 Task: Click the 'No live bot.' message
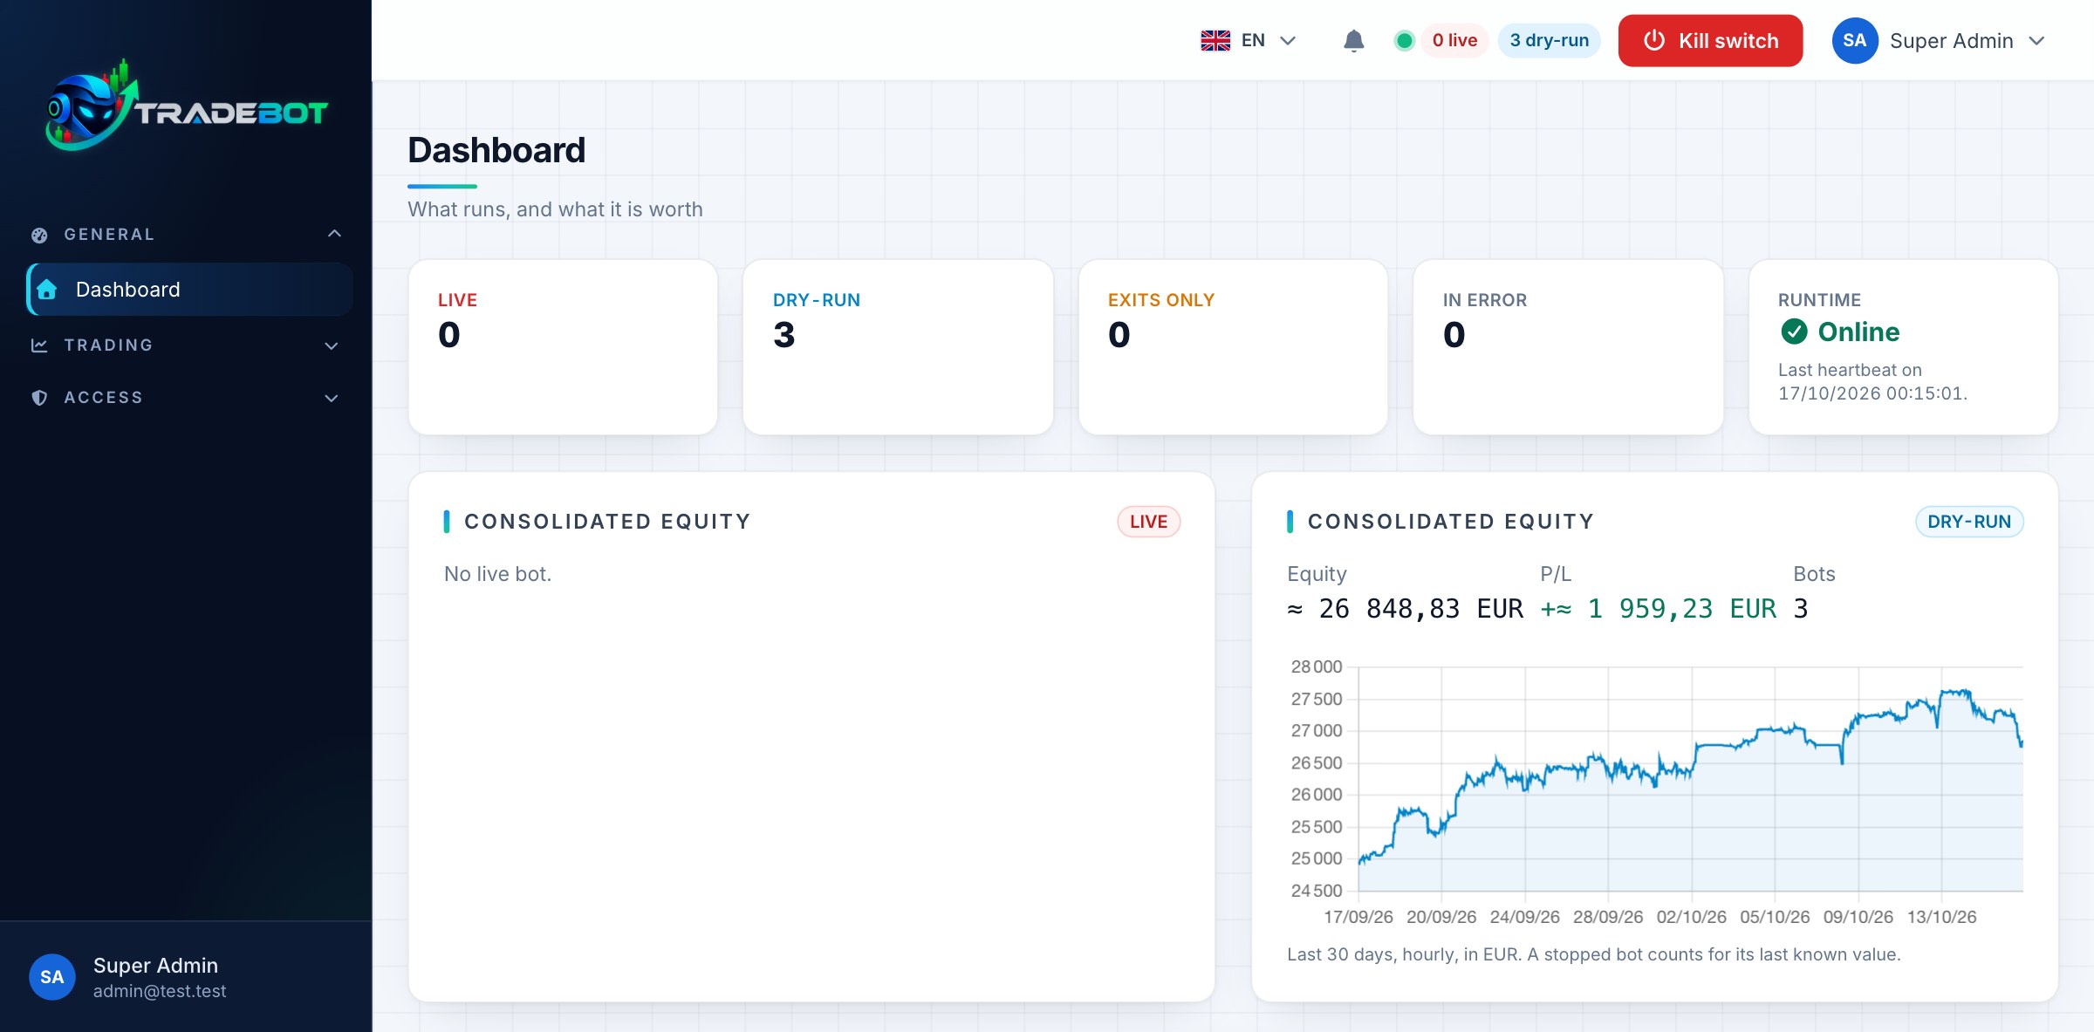pyautogui.click(x=497, y=574)
